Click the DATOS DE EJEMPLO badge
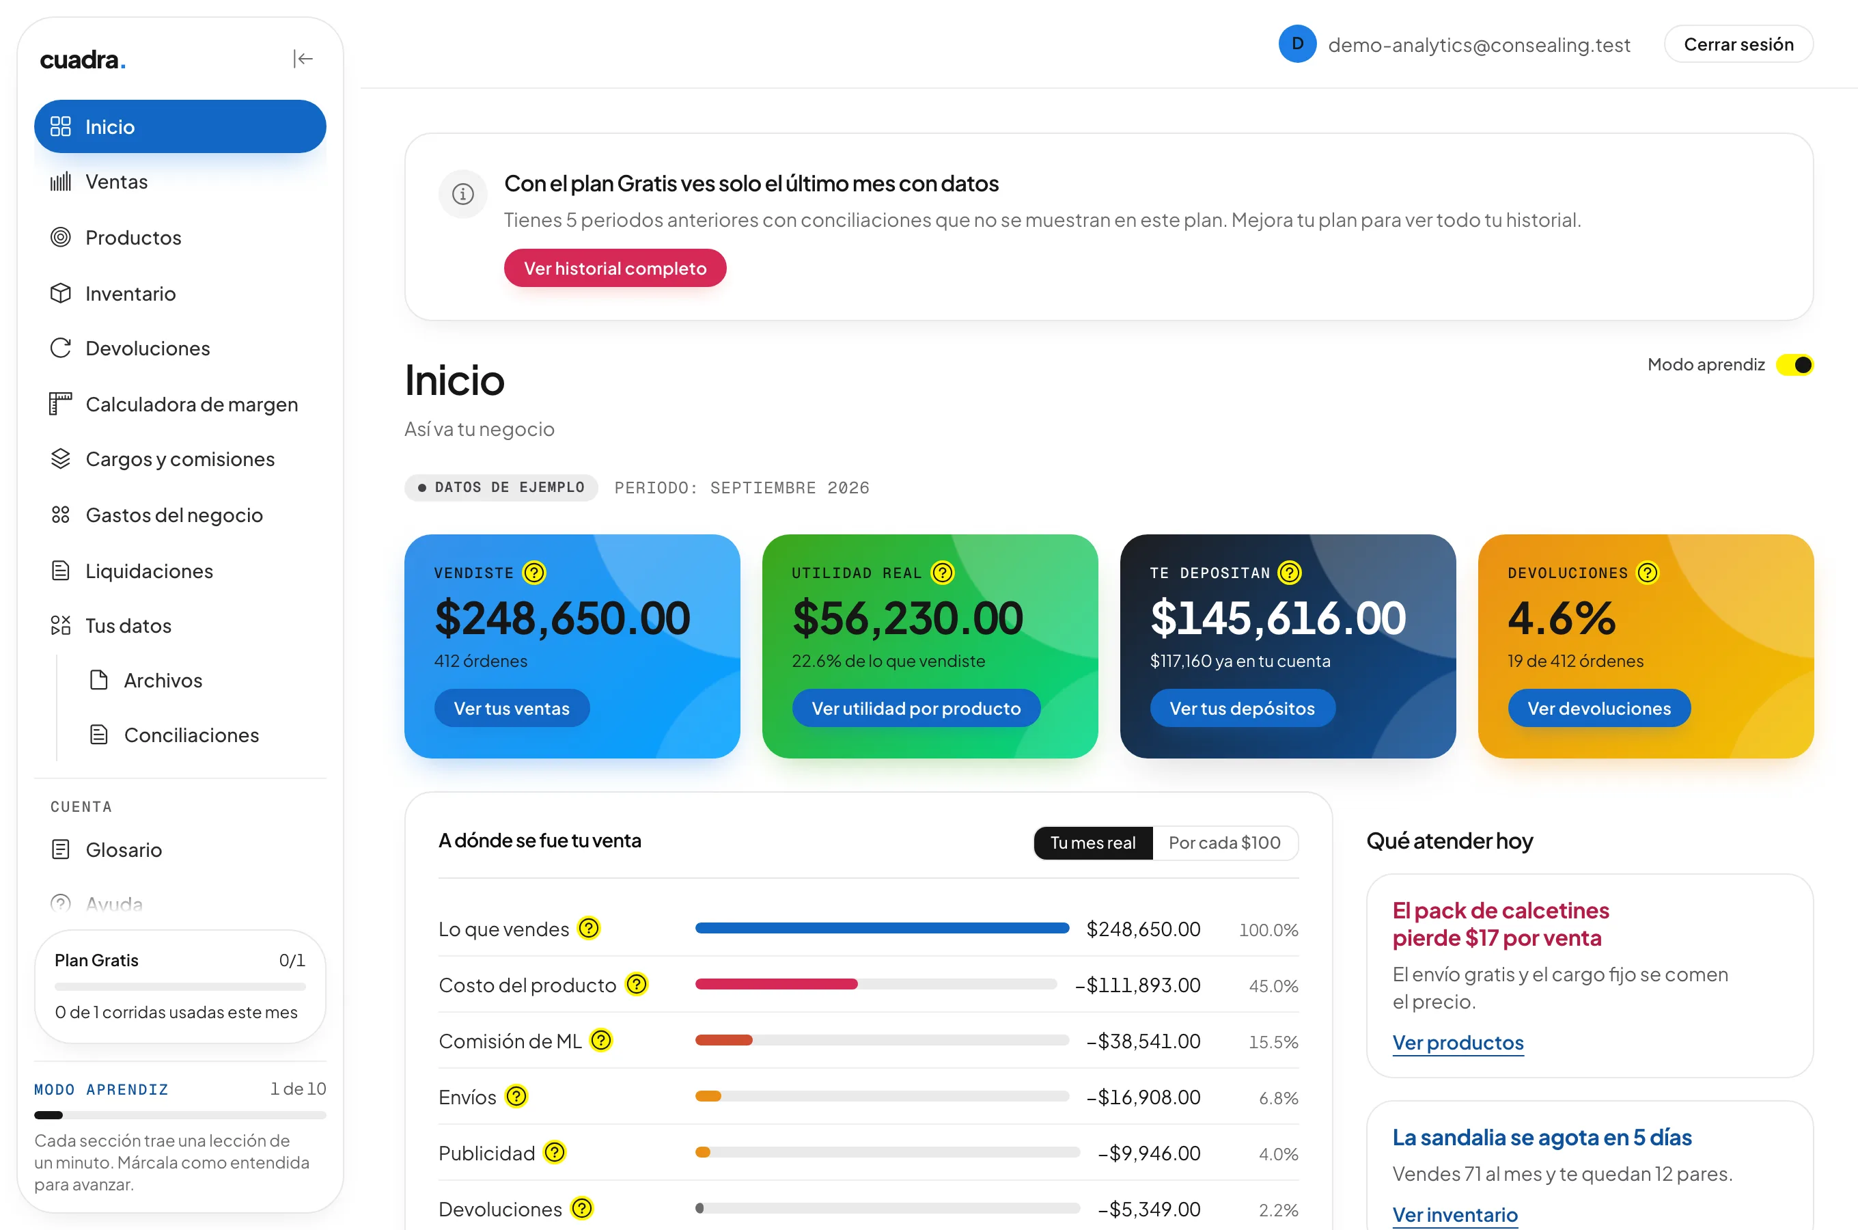 (x=502, y=488)
